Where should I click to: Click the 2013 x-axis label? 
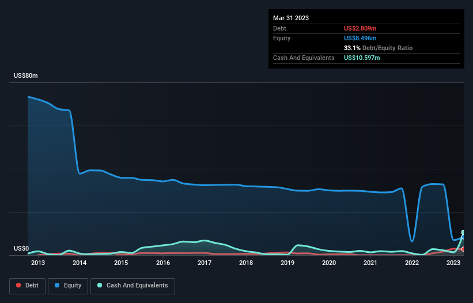click(38, 263)
